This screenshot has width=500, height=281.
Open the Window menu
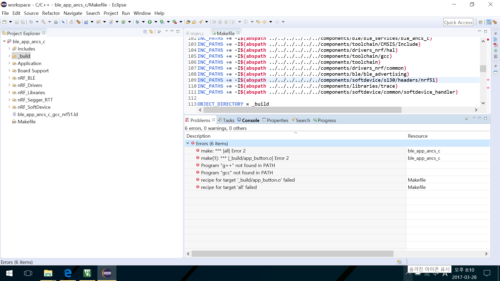(142, 13)
